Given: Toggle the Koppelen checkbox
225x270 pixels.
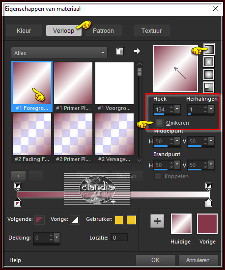Looking at the screenshot, I should tap(158, 176).
